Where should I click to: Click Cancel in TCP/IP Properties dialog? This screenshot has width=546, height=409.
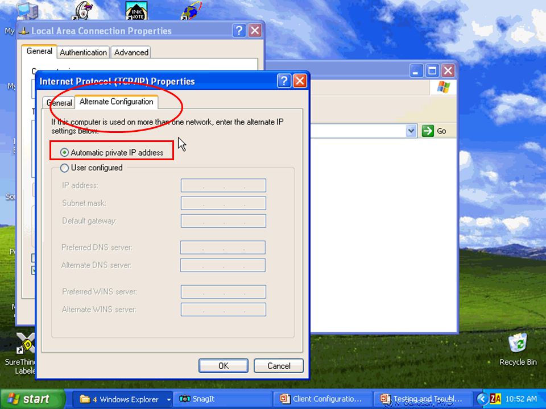279,366
